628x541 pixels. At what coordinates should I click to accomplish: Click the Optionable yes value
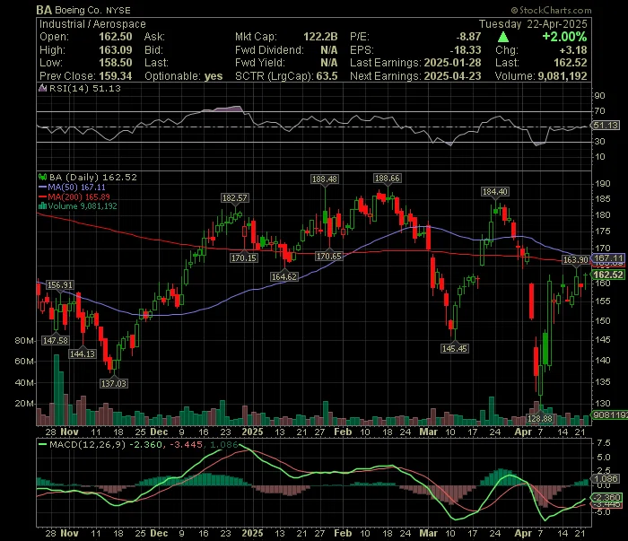click(214, 76)
